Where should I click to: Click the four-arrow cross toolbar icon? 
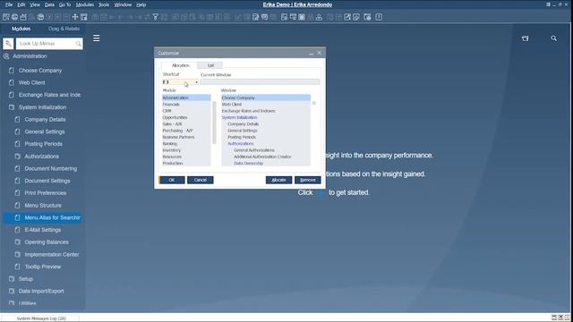pyautogui.click(x=75, y=17)
